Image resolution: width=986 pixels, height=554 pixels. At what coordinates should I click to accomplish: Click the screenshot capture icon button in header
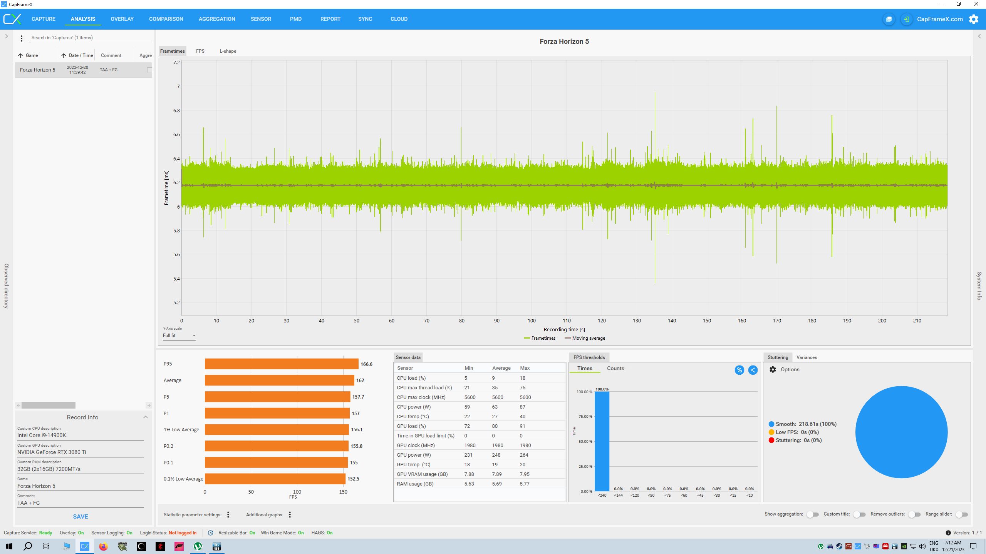(x=889, y=19)
